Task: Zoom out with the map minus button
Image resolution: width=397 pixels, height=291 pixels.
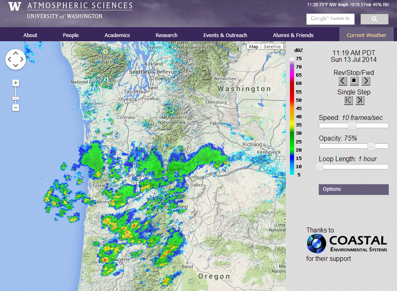Action: click(15, 108)
